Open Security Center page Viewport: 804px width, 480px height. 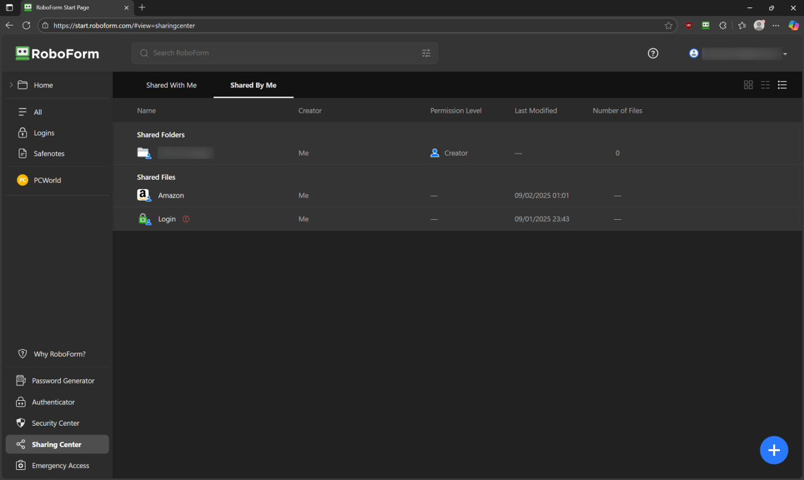(x=57, y=423)
